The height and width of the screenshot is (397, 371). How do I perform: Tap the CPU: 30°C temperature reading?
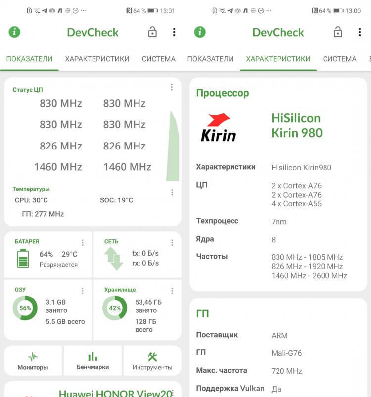(x=31, y=200)
